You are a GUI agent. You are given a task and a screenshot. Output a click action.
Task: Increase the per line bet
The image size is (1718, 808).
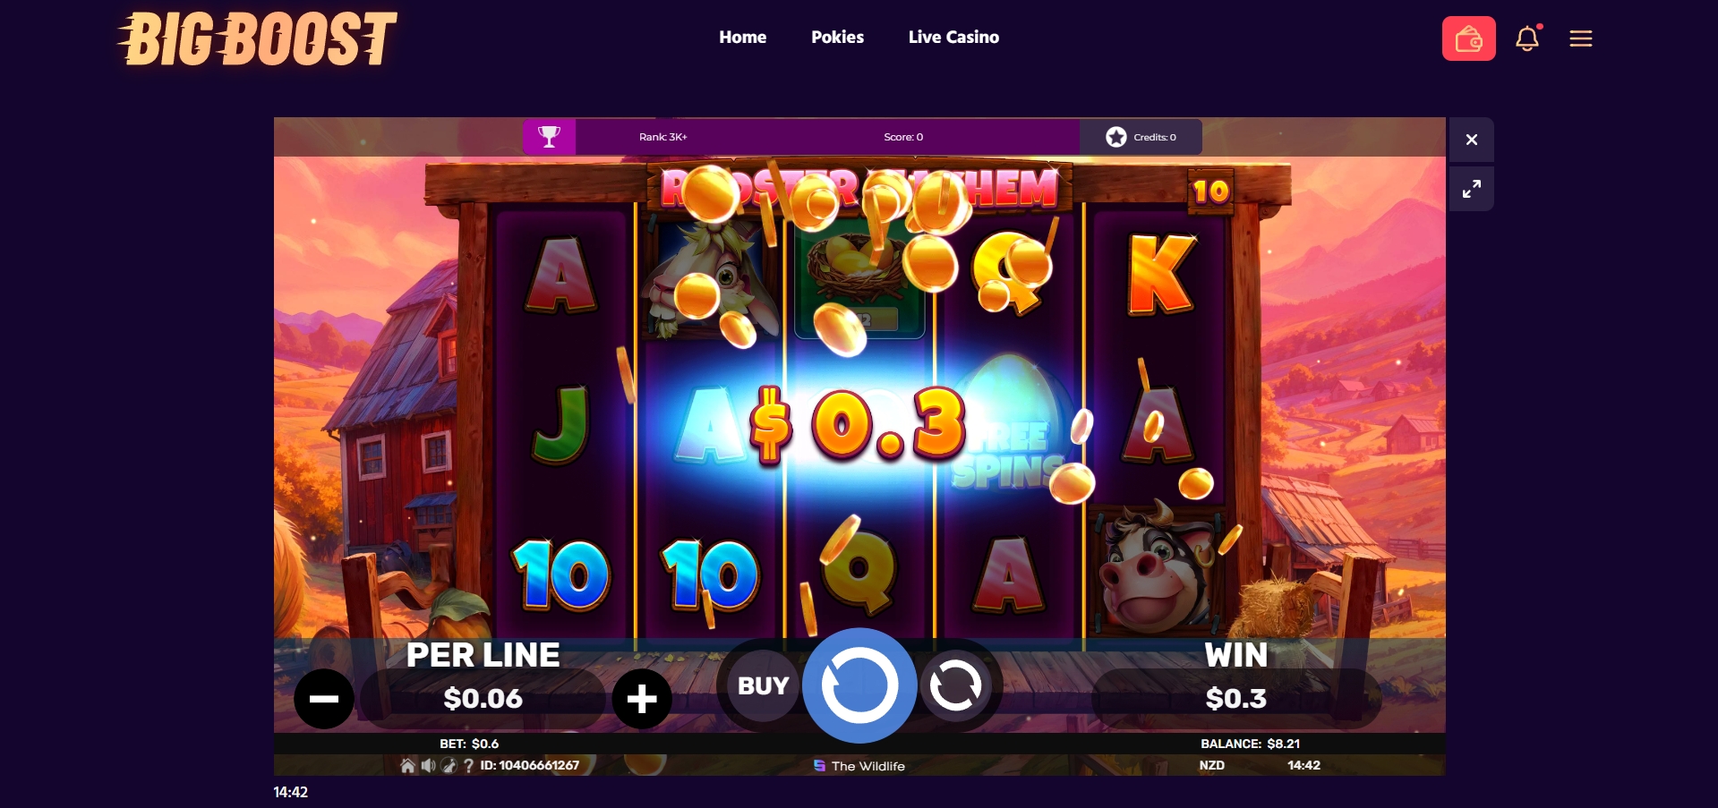click(642, 698)
